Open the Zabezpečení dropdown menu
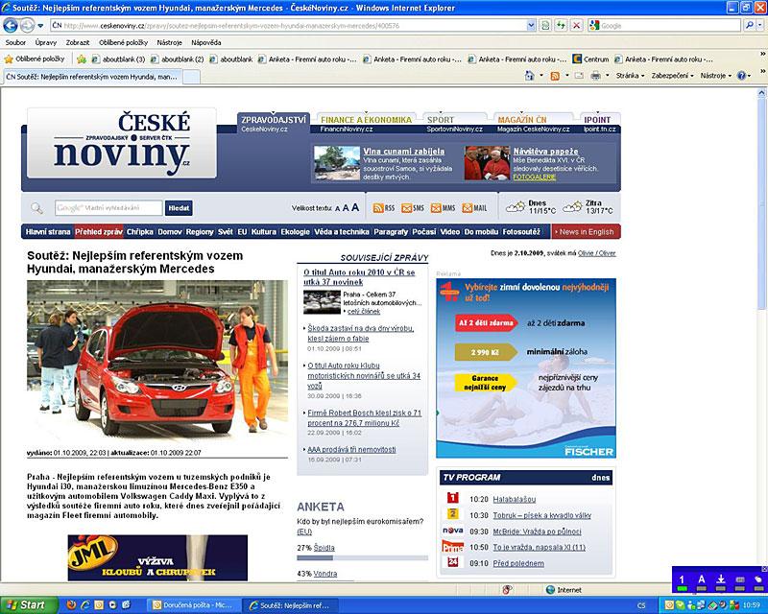 pos(673,76)
